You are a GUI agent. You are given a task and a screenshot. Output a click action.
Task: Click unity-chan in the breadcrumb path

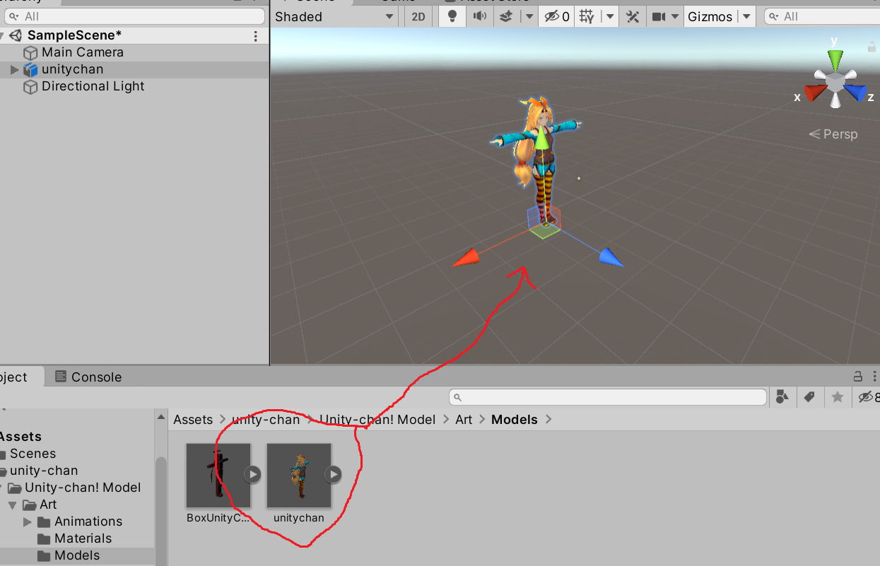click(x=266, y=420)
